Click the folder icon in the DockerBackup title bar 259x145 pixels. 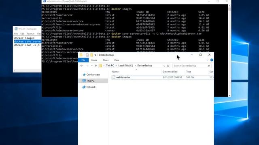click(81, 55)
